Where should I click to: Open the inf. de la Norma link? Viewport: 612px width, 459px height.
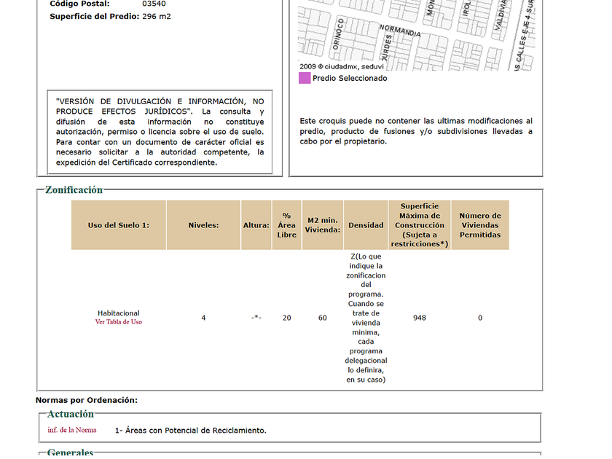tap(72, 430)
